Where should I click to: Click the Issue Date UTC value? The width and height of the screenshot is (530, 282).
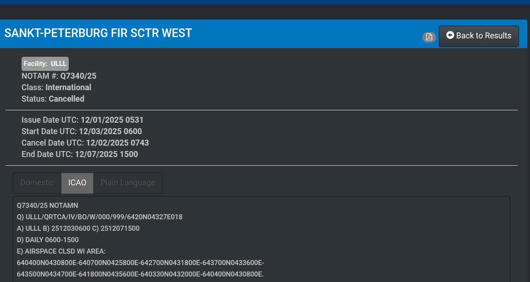pyautogui.click(x=112, y=120)
